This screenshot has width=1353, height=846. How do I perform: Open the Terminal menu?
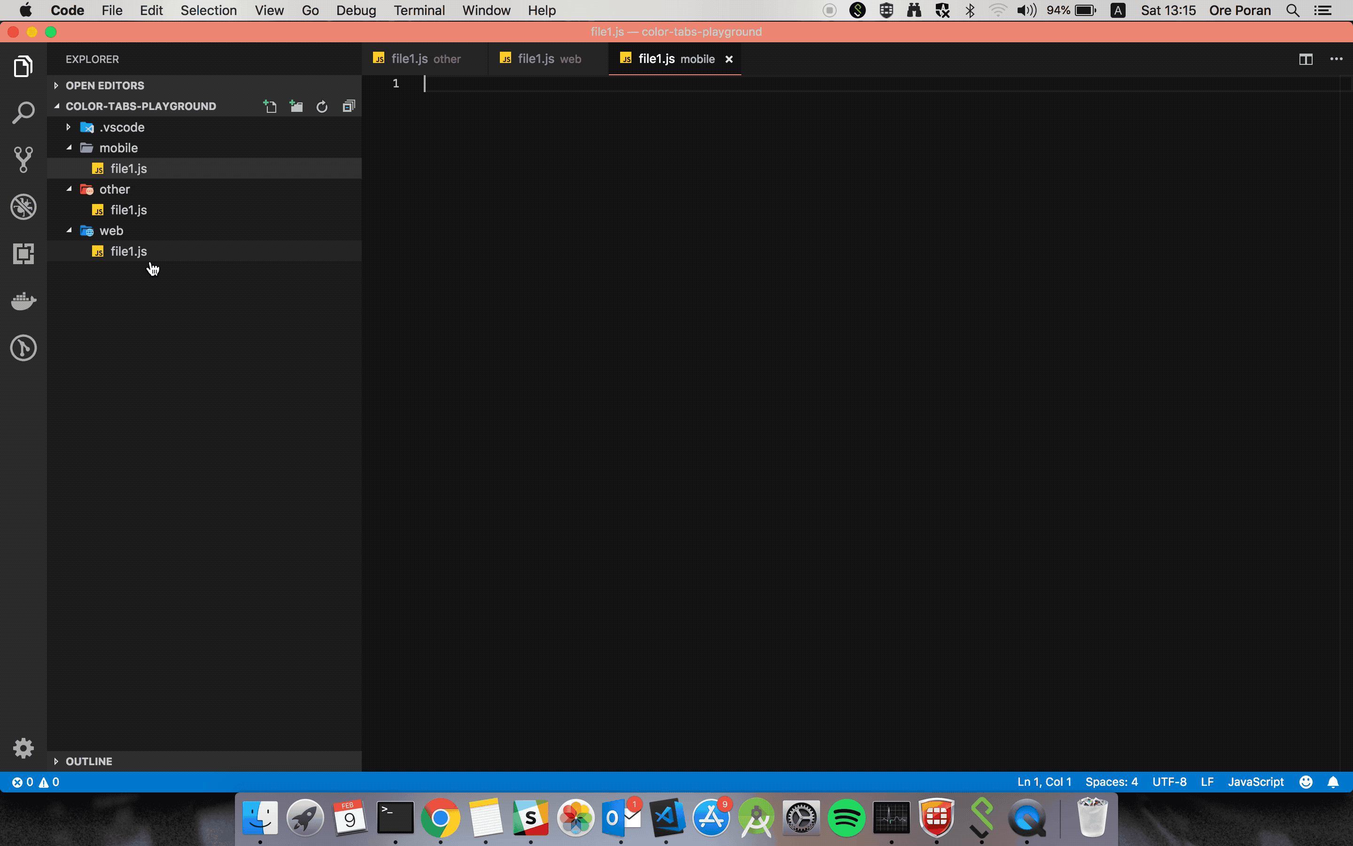419,11
